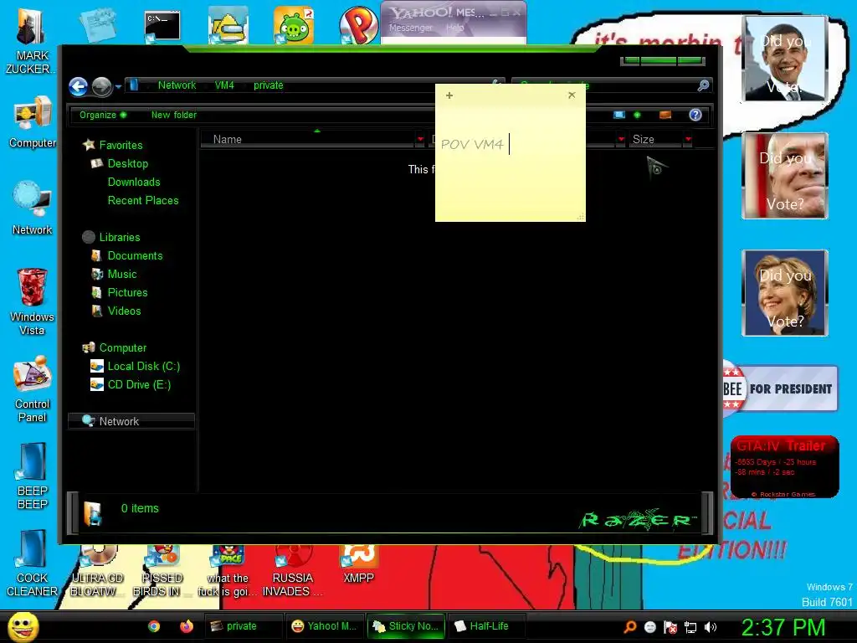The height and width of the screenshot is (643, 857).
Task: Delete the sticky note with X
Action: click(x=572, y=95)
